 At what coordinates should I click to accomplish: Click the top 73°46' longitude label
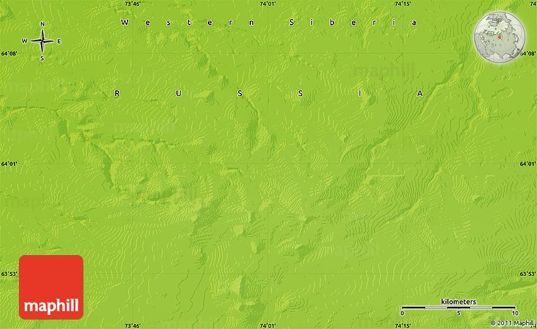[133, 4]
